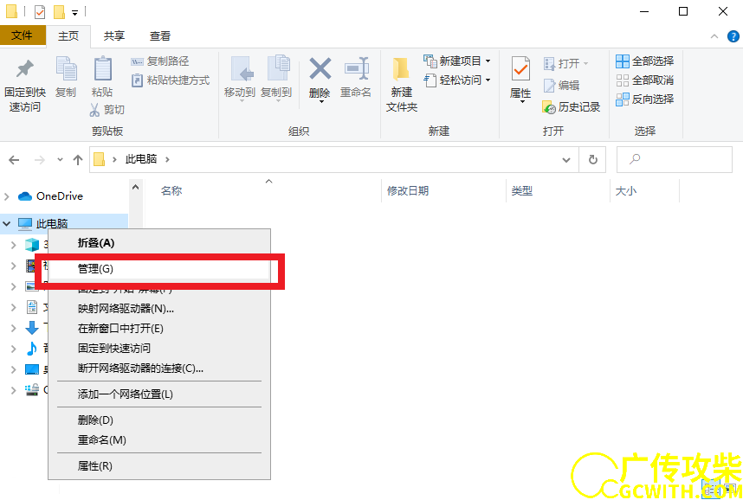Click Invert selection (反向选择)
Screen dimensions: 743x500
[x=645, y=99]
